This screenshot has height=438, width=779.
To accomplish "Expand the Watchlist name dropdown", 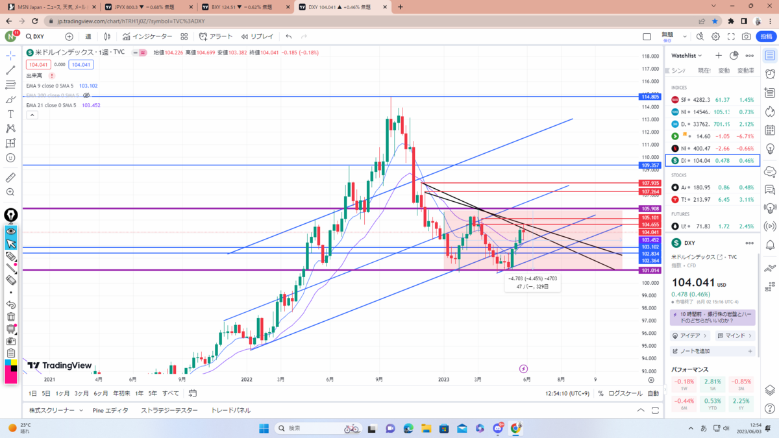I will point(687,56).
